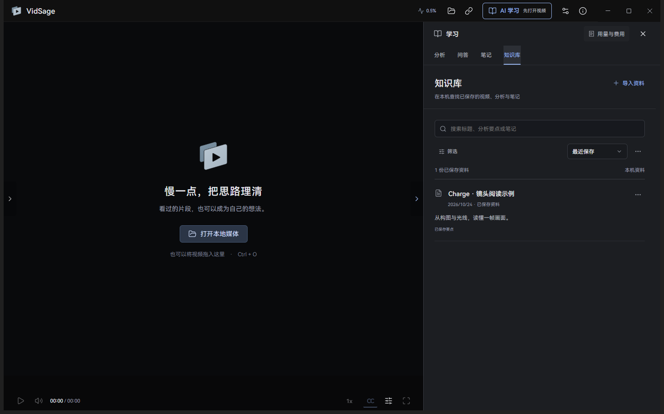Play the video with play button

pyautogui.click(x=21, y=401)
